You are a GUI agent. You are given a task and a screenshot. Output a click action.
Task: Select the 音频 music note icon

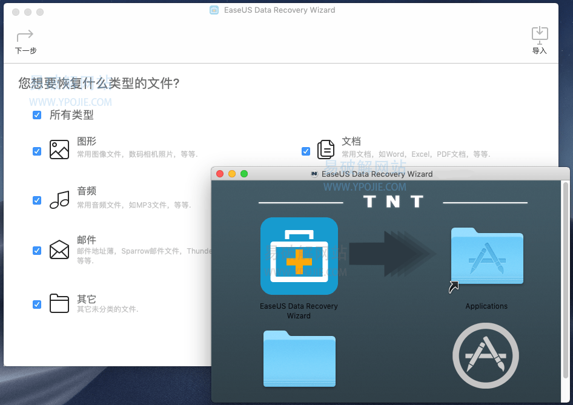(x=59, y=200)
